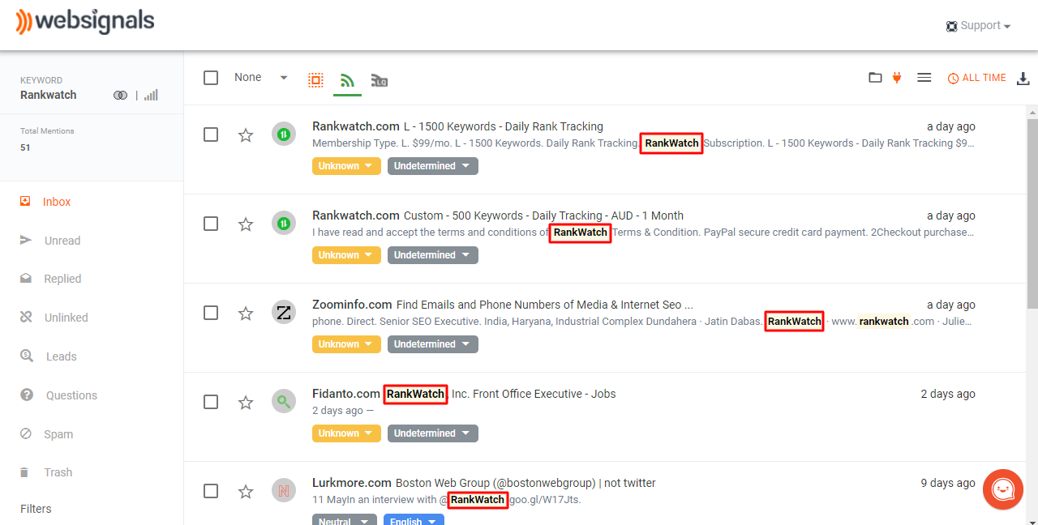This screenshot has width=1038, height=525.
Task: Open Undetermined dropdown on L - 1500 Keywords mention
Action: pyautogui.click(x=433, y=166)
